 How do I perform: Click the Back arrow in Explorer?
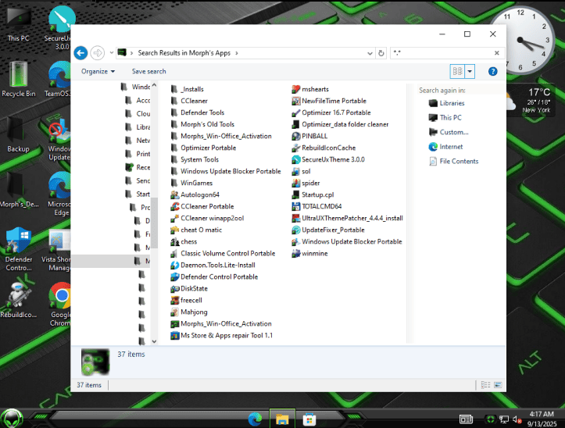pos(80,53)
